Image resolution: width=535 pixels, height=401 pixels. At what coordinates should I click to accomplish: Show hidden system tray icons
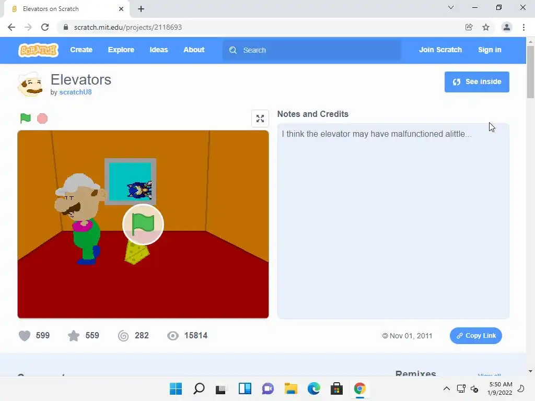point(446,388)
